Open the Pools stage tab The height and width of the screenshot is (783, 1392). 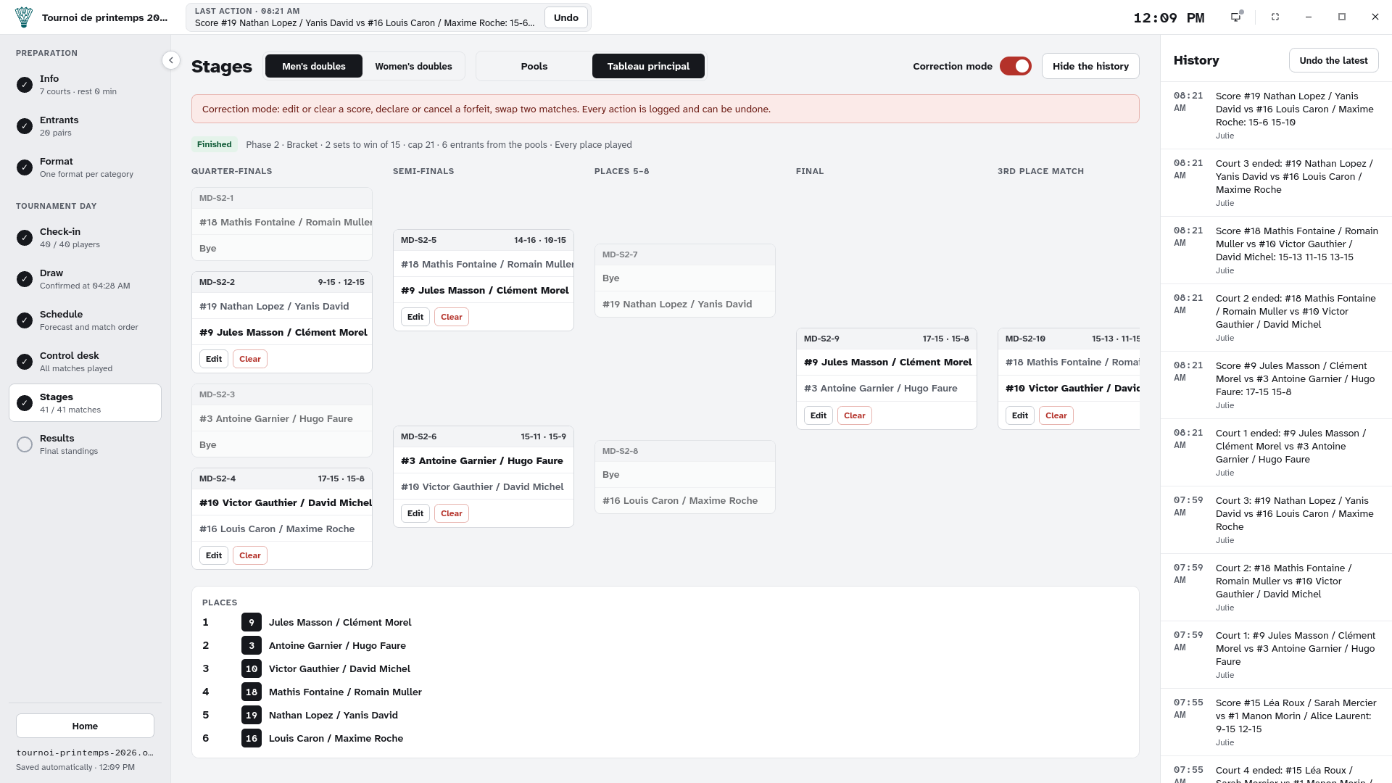(x=534, y=66)
